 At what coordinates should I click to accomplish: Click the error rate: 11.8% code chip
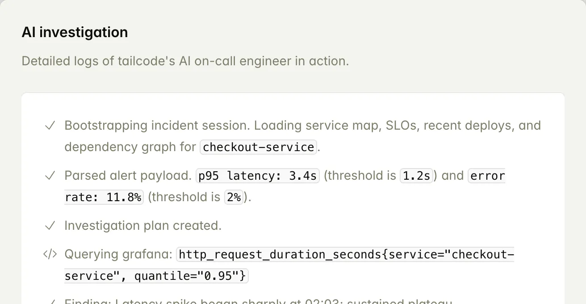click(x=104, y=197)
